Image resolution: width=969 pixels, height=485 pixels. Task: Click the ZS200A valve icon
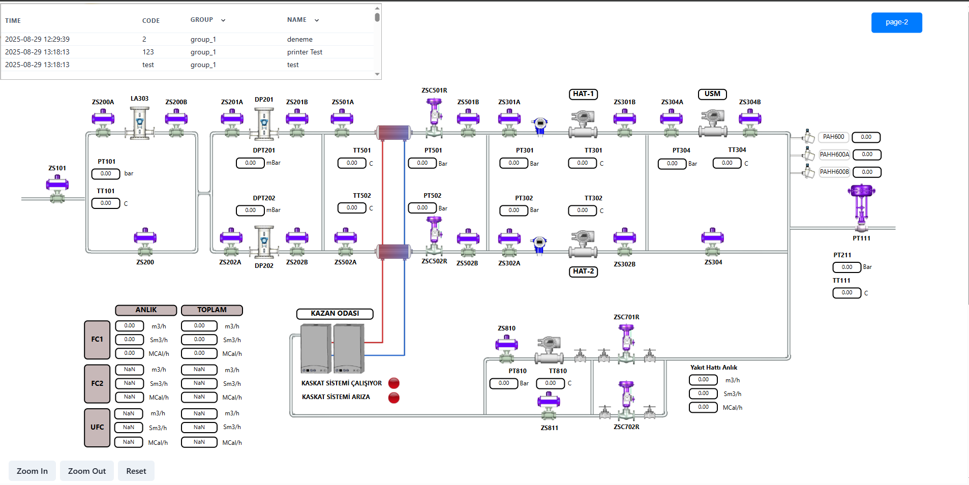click(103, 118)
